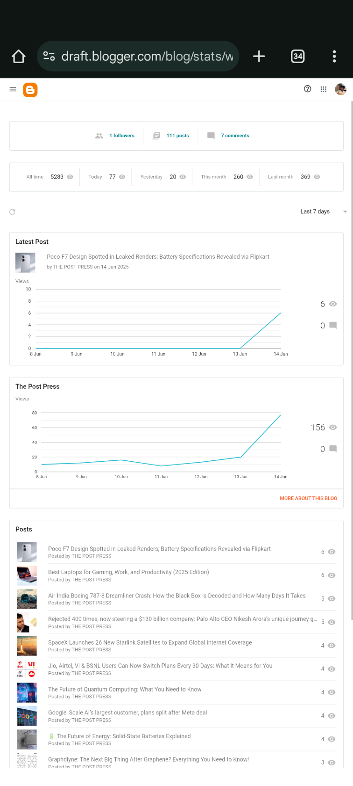The width and height of the screenshot is (353, 786).
Task: Open the Google apps grid
Action: [323, 89]
